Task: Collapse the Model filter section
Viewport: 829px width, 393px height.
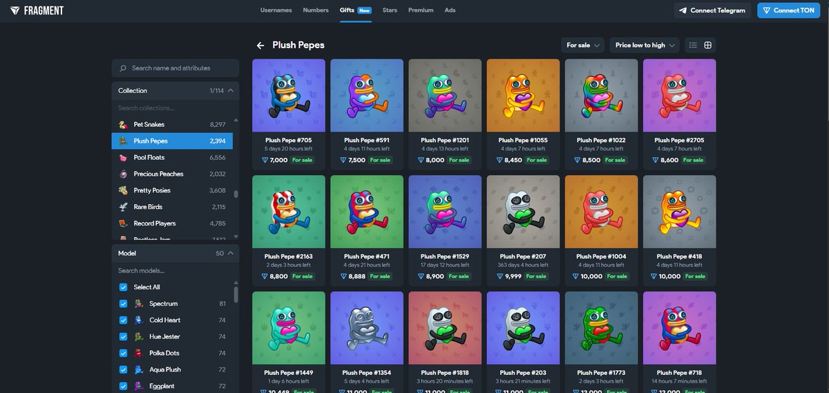Action: (x=175, y=253)
